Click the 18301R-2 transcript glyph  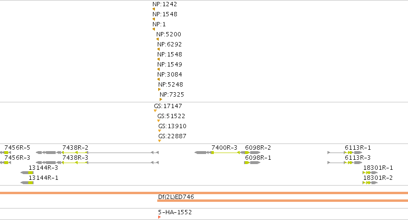point(370,183)
